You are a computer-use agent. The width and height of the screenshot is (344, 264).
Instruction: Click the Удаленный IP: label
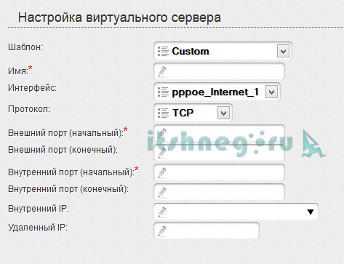[x=38, y=228]
